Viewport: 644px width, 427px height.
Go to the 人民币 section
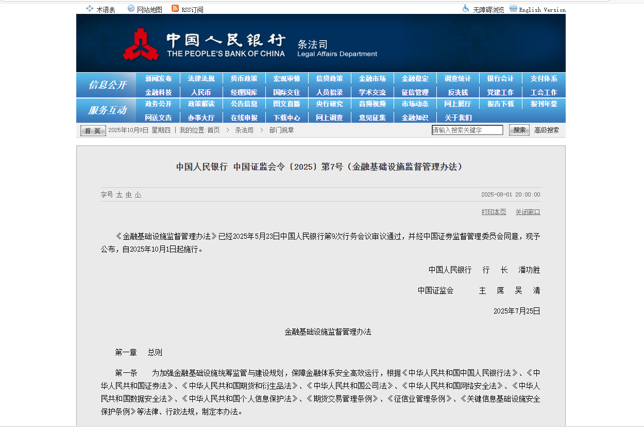click(x=201, y=92)
